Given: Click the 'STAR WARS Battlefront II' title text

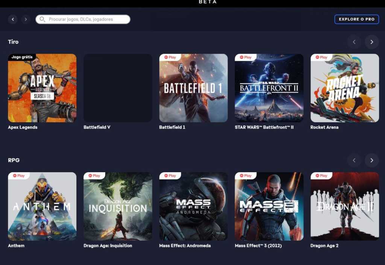Looking at the screenshot, I should click(264, 127).
